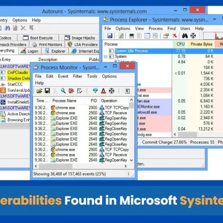Open the Filter funnel icon in Process Monitor
The width and height of the screenshot is (223, 223).
click(95, 91)
